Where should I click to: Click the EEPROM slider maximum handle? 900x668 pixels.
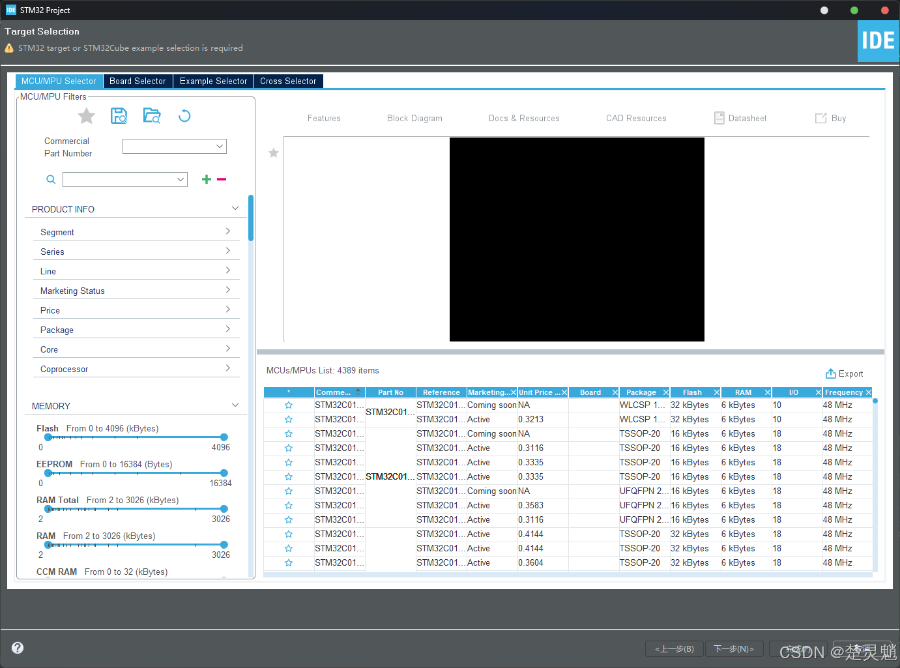tap(224, 473)
